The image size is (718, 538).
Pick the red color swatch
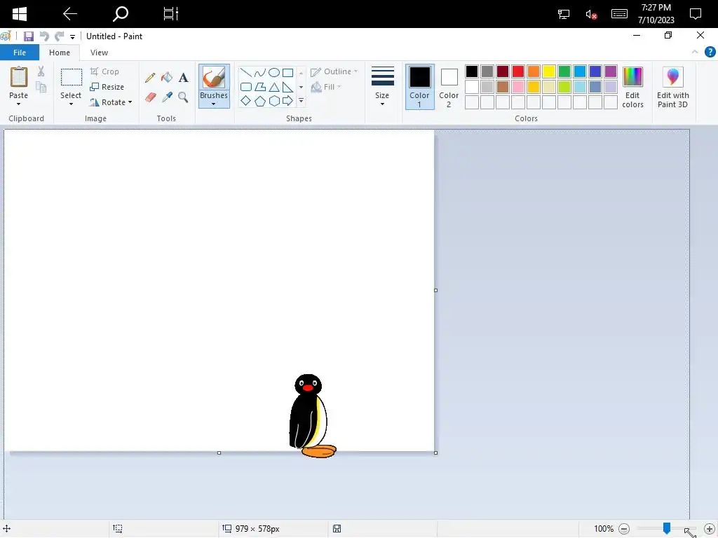pyautogui.click(x=518, y=71)
